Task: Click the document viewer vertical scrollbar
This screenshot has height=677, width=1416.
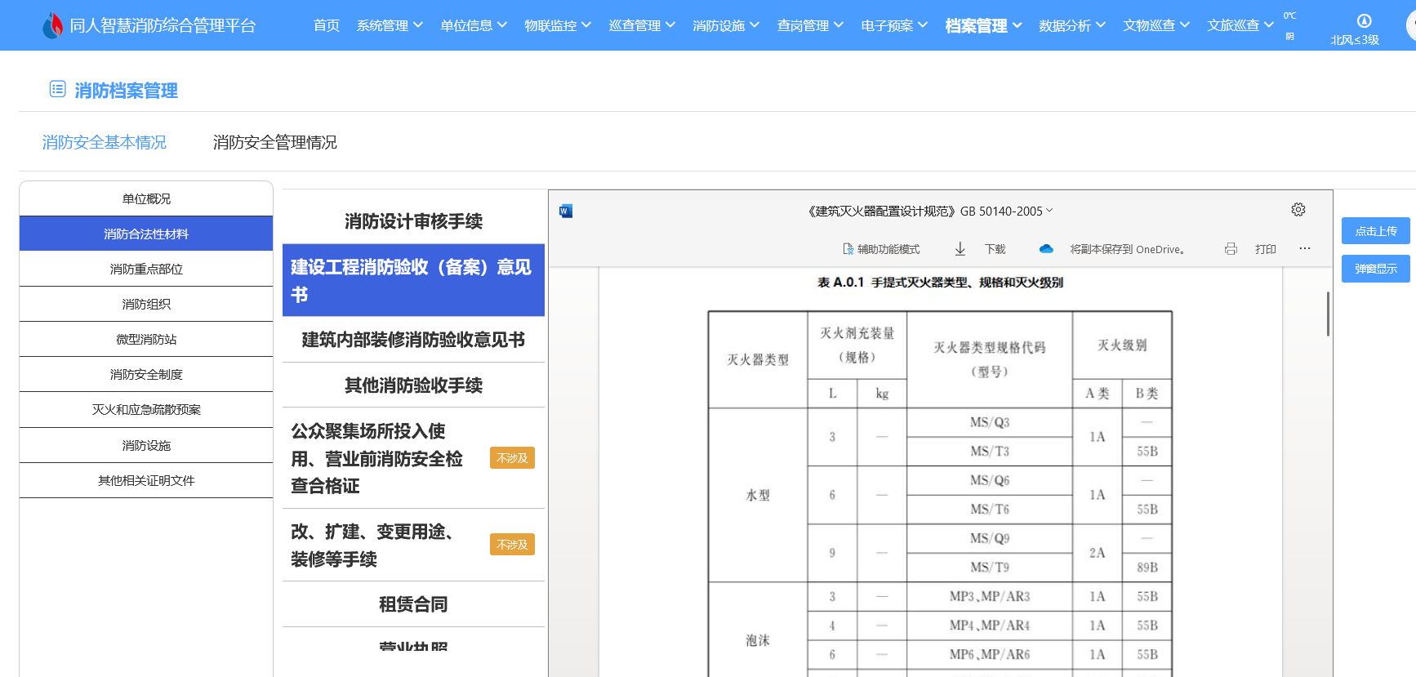Action: (1328, 314)
